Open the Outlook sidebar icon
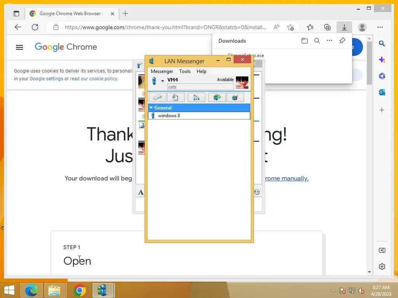398x298 pixels. [x=382, y=92]
